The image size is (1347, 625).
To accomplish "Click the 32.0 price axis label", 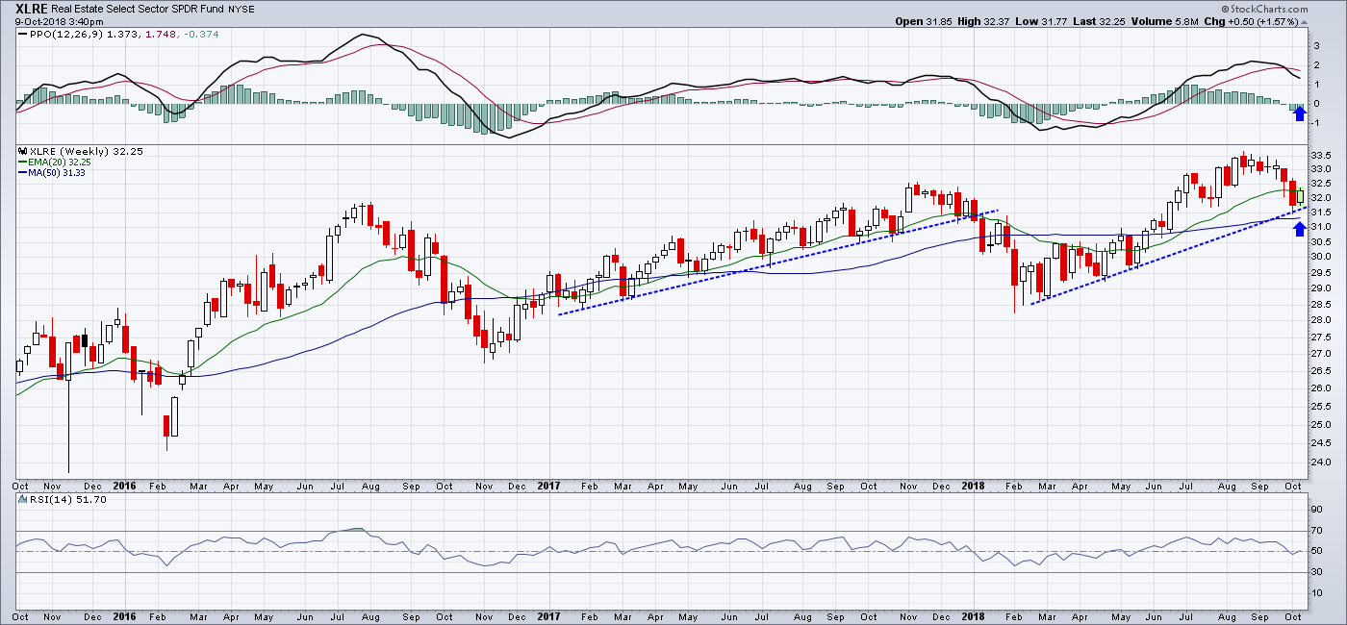I will coord(1320,198).
